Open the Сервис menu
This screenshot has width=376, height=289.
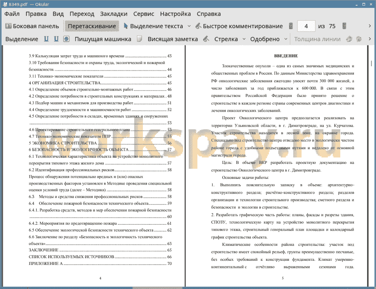144,14
